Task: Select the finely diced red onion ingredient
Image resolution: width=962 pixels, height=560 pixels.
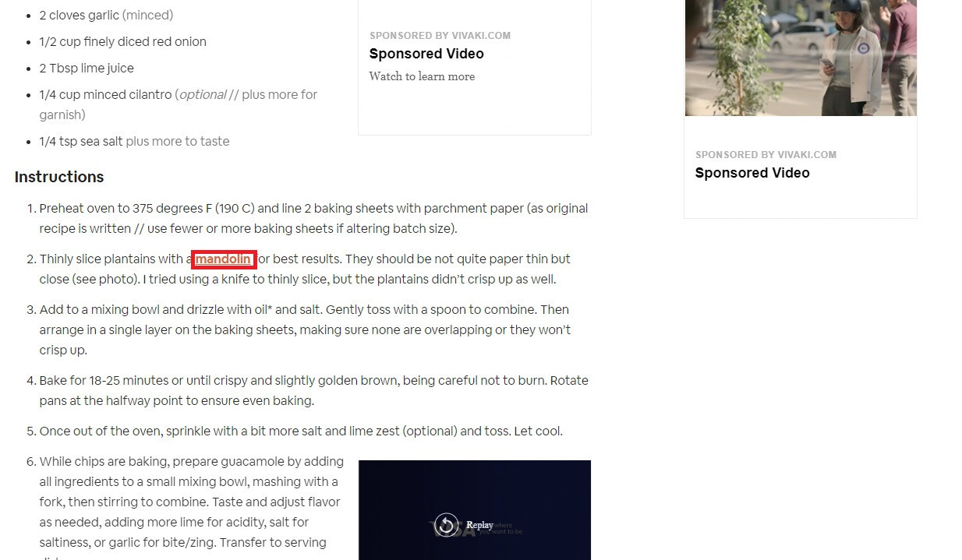Action: click(122, 41)
